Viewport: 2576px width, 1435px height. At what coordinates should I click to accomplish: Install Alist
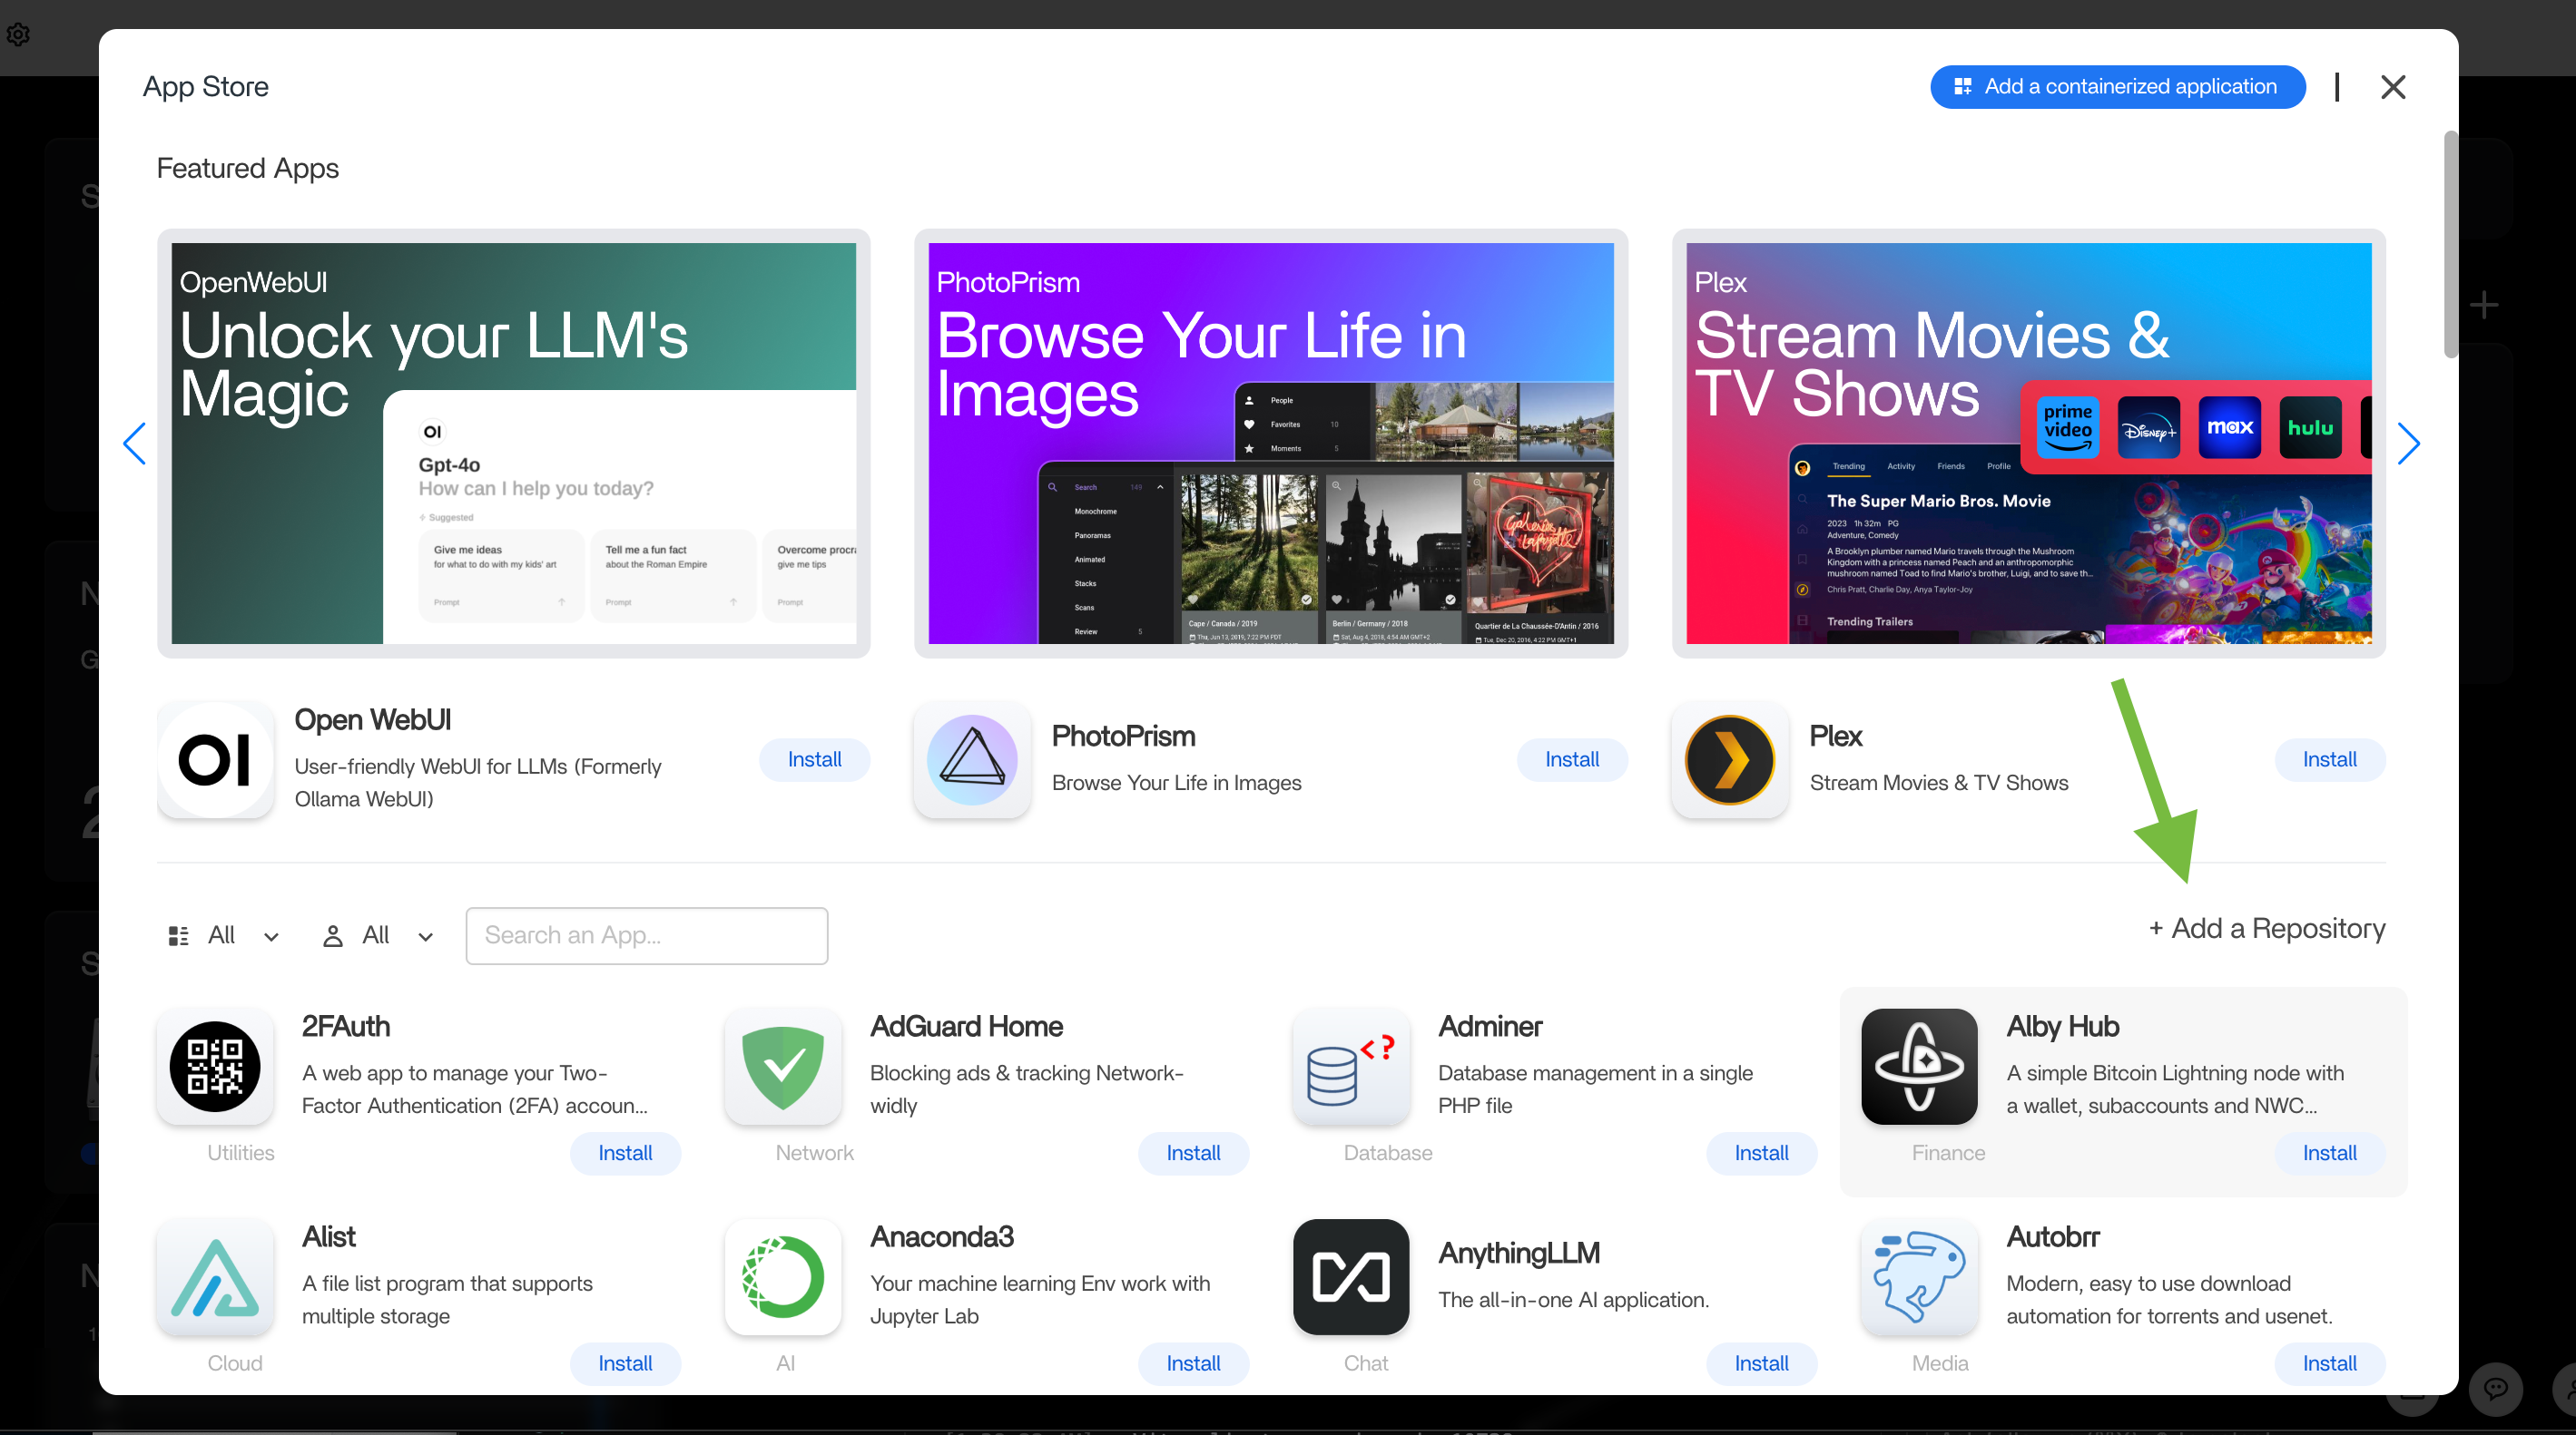(625, 1363)
